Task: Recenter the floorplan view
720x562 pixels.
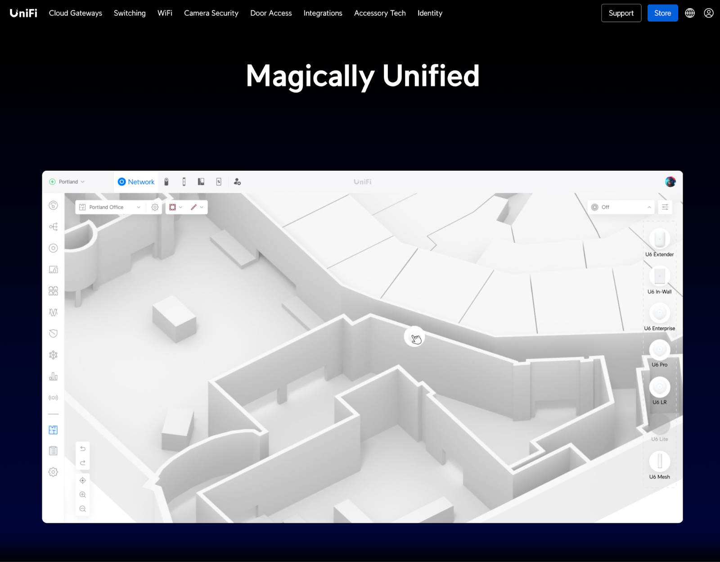Action: point(83,480)
